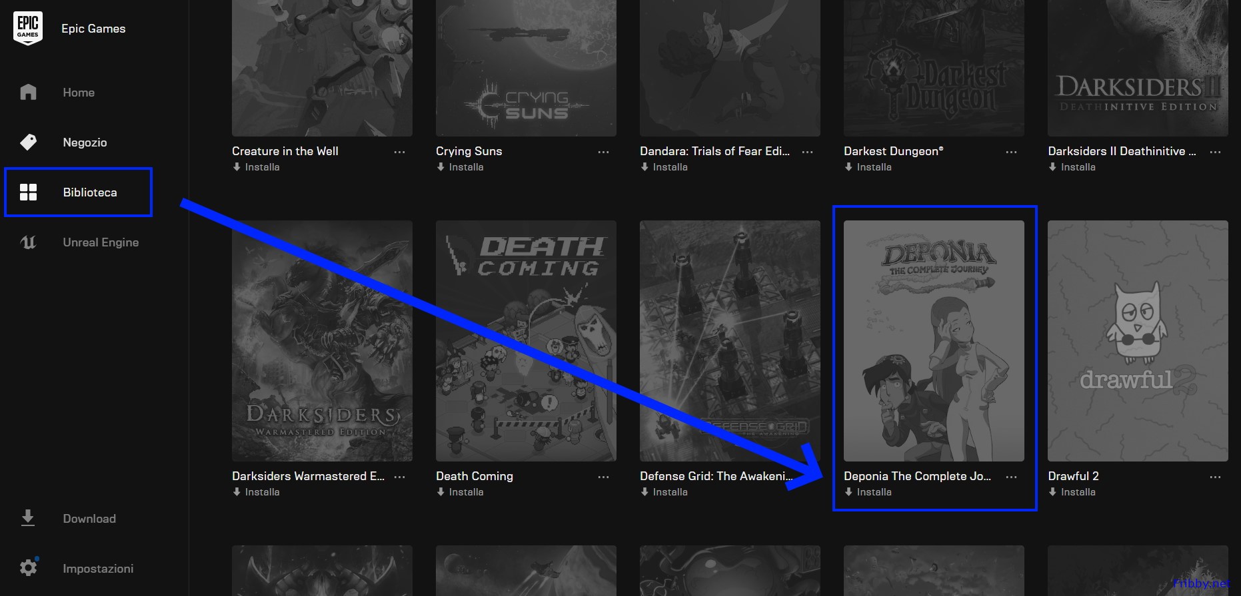Install Crying Suns

click(460, 167)
